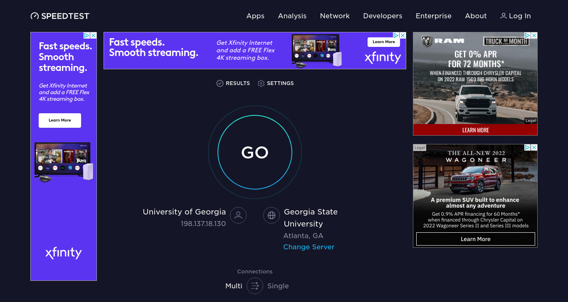Open the Enterprise menu
The height and width of the screenshot is (302, 568).
(x=434, y=16)
